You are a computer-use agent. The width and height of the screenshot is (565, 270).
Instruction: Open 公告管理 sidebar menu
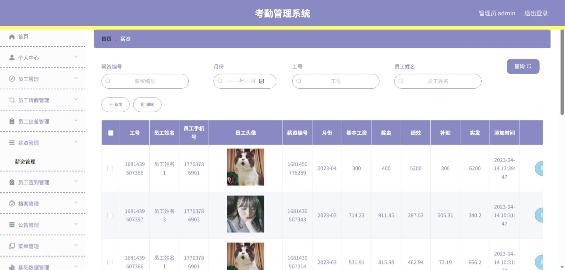click(x=43, y=225)
